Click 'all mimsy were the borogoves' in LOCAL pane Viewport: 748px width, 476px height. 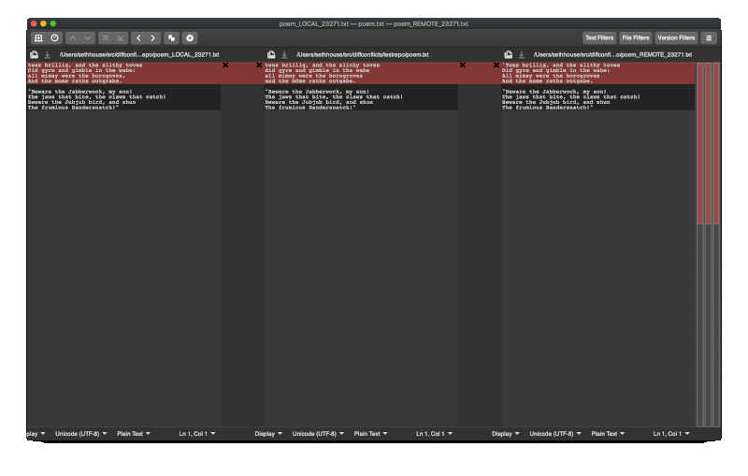77,76
